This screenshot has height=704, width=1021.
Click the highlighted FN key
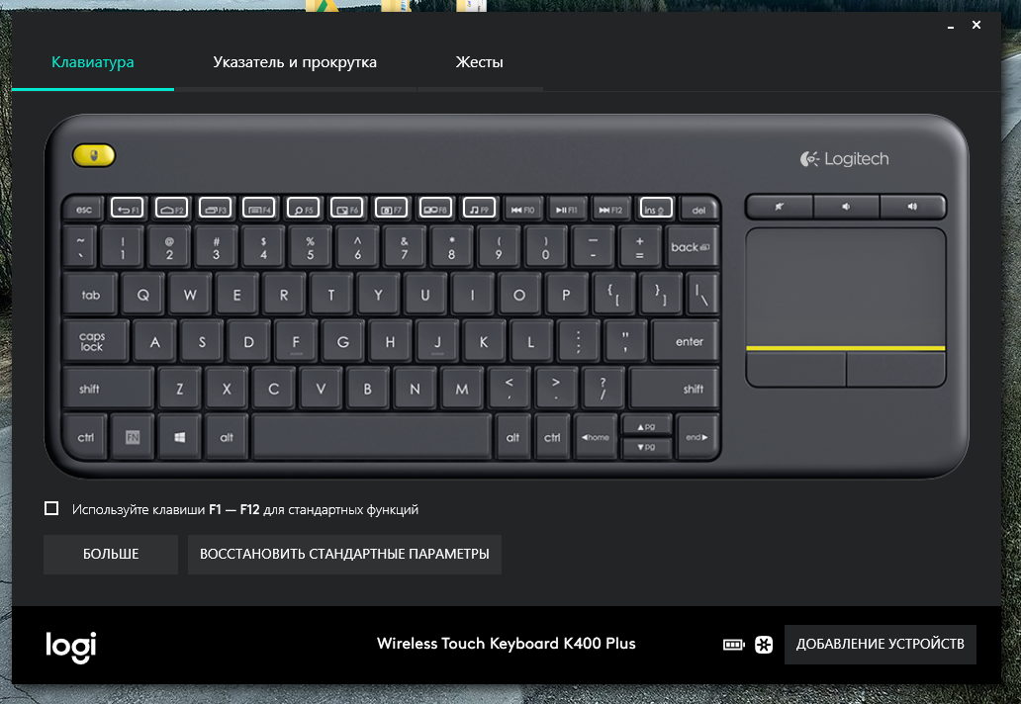[133, 437]
